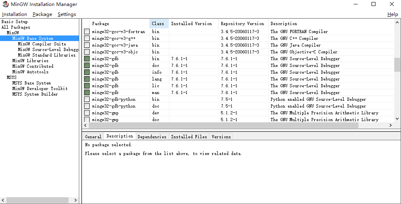Maximize the MinGW Installation Manager window
This screenshot has height=204, width=401.
click(x=374, y=4)
